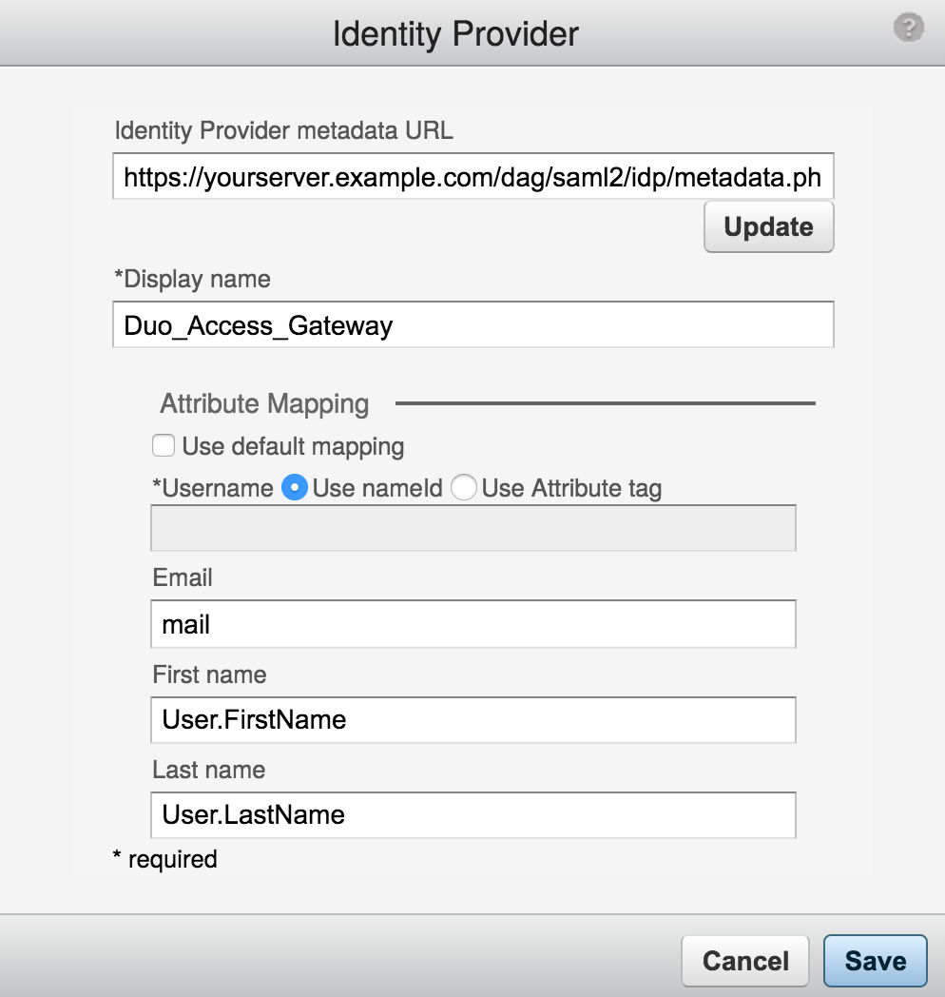Screen dimensions: 945x997
Task: Select the User.FirstName mapping value
Action: tap(251, 720)
